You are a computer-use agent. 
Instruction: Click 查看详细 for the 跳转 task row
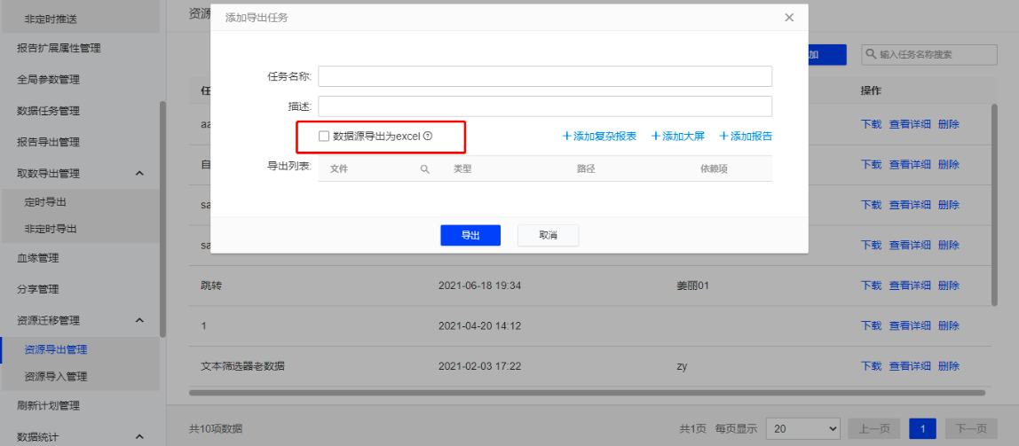pyautogui.click(x=910, y=286)
